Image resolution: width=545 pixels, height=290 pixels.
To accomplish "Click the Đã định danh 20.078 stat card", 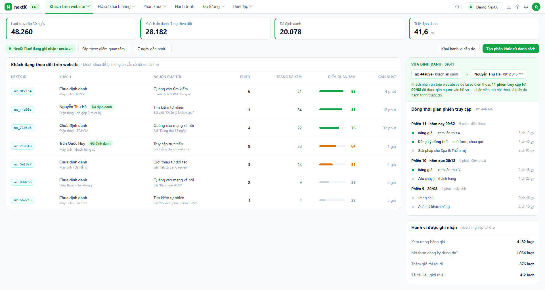I will [339, 29].
